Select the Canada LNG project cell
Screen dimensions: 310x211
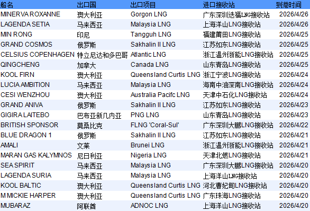click(x=150, y=65)
